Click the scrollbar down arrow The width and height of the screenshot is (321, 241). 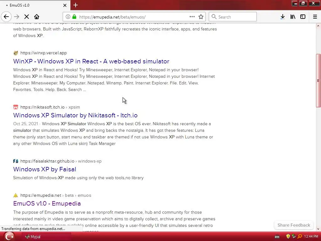[318, 229]
